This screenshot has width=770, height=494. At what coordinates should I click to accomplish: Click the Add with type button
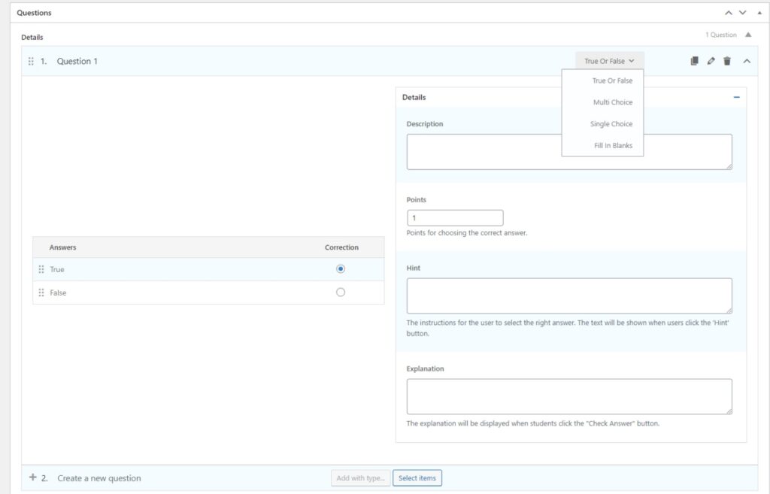pyautogui.click(x=361, y=478)
